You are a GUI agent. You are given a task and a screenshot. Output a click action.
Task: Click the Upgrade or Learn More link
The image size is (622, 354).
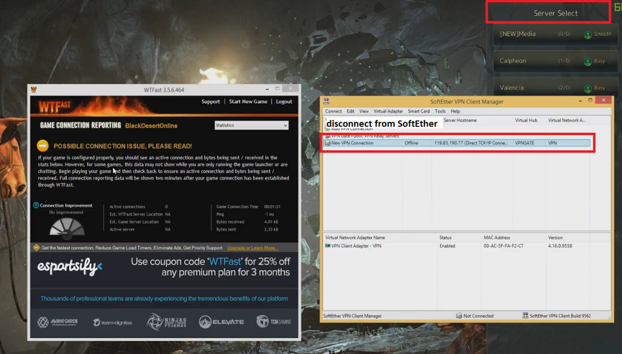(x=252, y=248)
